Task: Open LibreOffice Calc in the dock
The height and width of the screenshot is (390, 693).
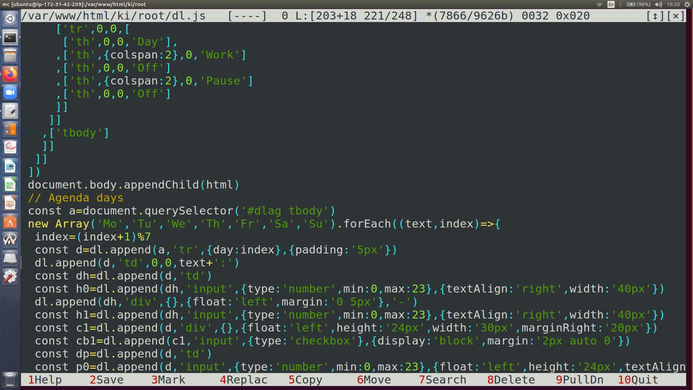Action: tap(10, 185)
